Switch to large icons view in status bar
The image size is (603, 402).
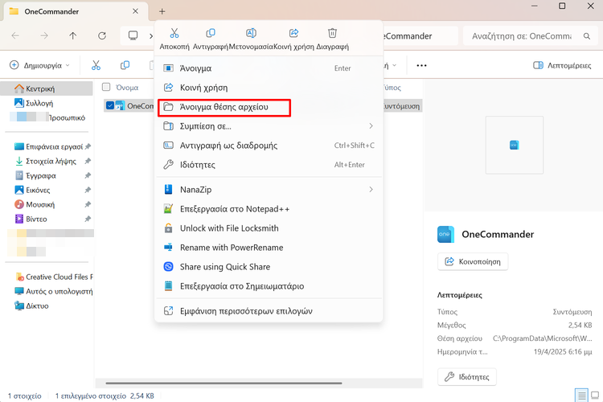(x=595, y=395)
